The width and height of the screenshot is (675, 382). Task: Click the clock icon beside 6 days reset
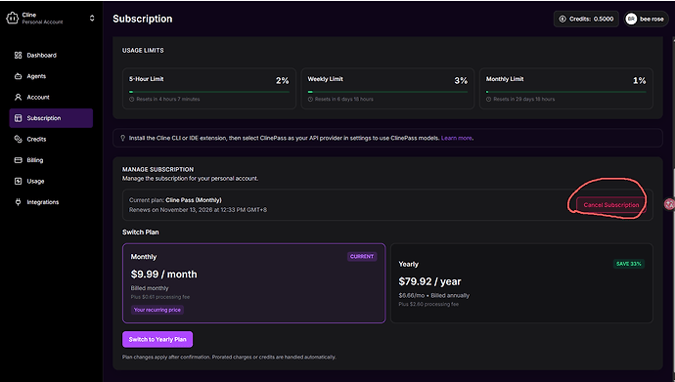tap(310, 100)
